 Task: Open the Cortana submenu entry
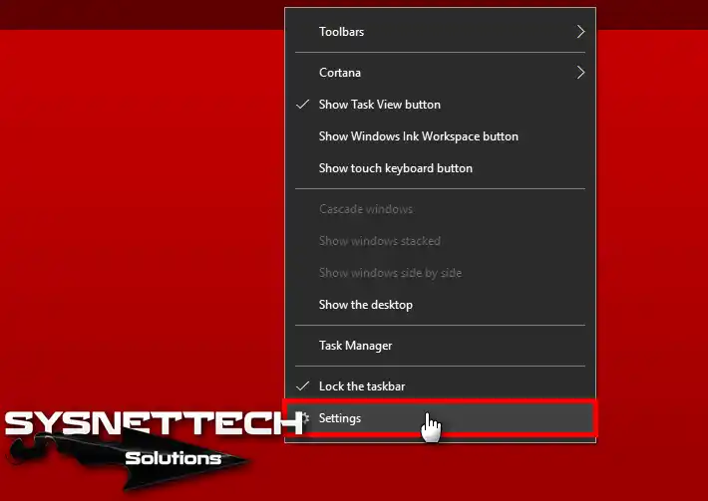(440, 73)
